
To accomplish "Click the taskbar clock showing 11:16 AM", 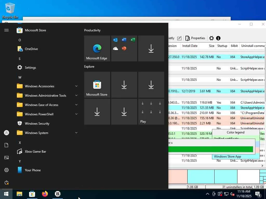I will pos(244,194).
